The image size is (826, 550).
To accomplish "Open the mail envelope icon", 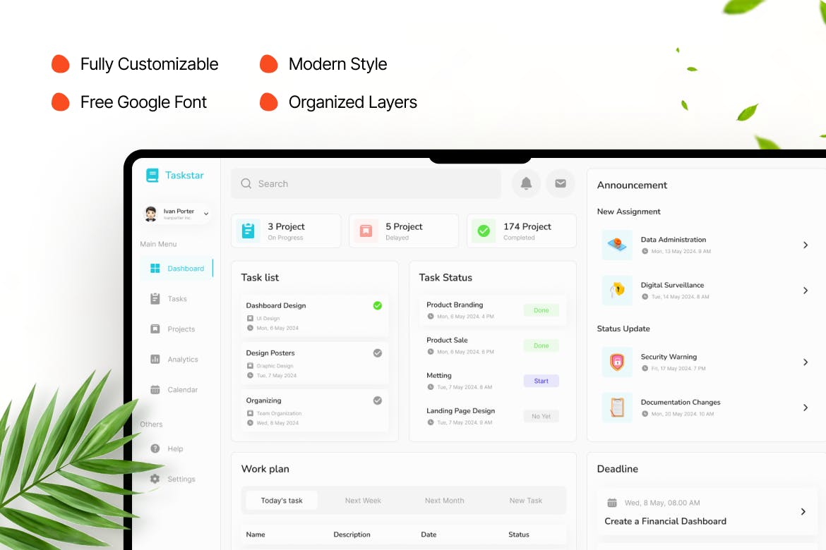I will coord(561,183).
